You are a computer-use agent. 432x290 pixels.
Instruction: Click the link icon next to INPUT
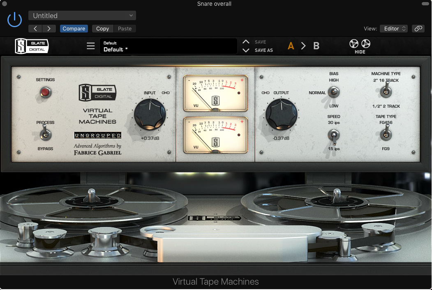click(166, 93)
